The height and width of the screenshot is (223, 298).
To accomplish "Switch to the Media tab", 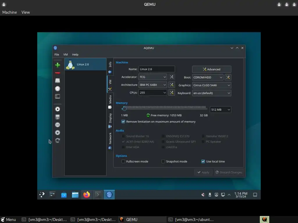I will [110, 102].
